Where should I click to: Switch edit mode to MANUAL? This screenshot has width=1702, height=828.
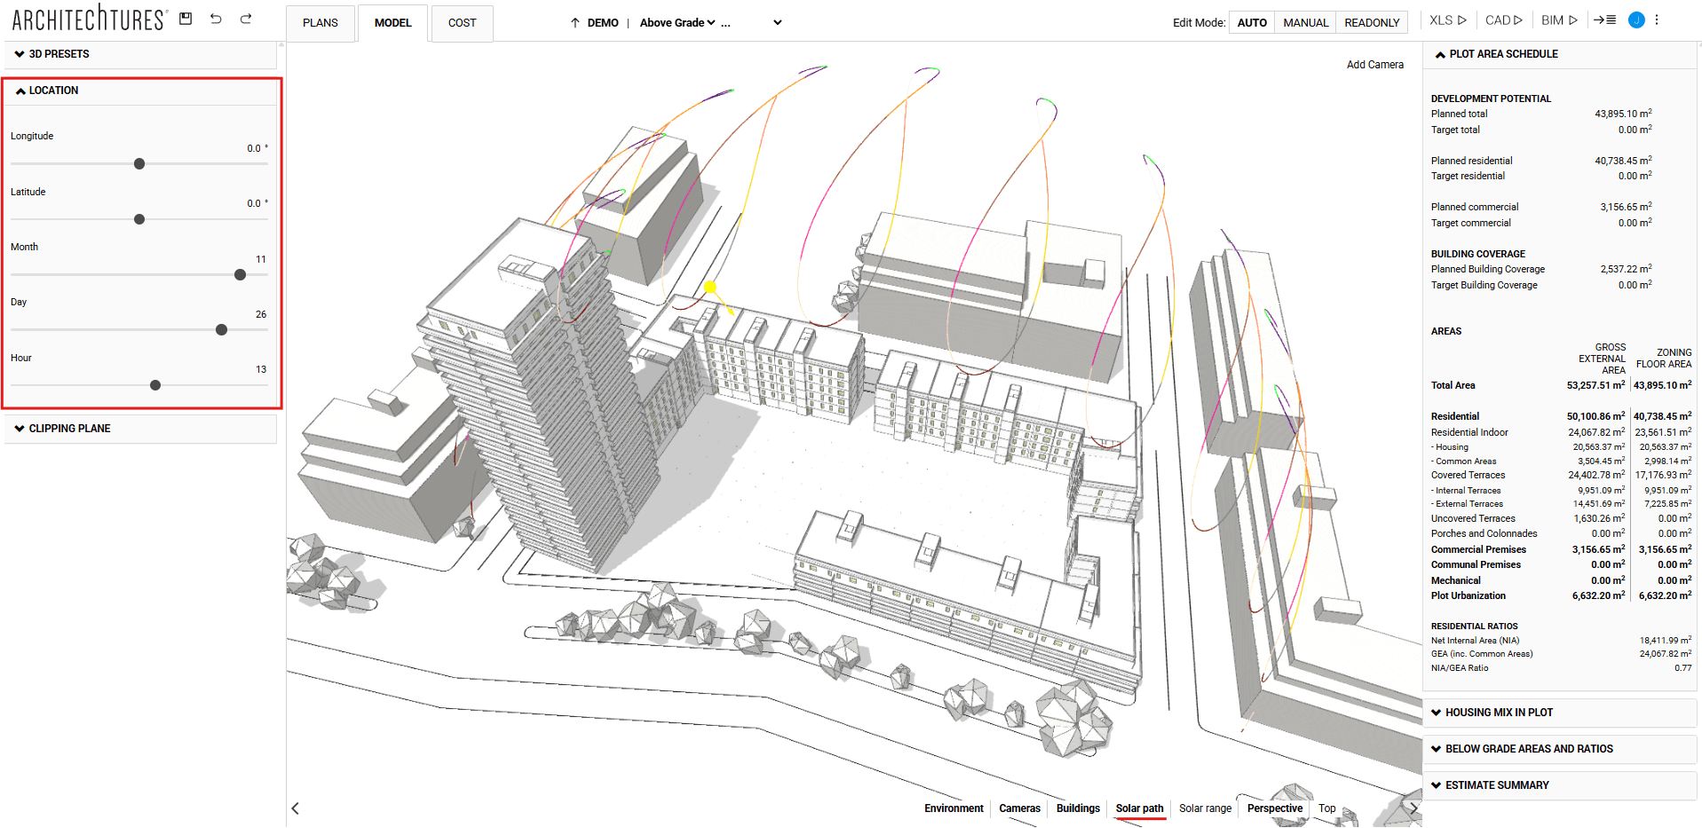[x=1304, y=22]
